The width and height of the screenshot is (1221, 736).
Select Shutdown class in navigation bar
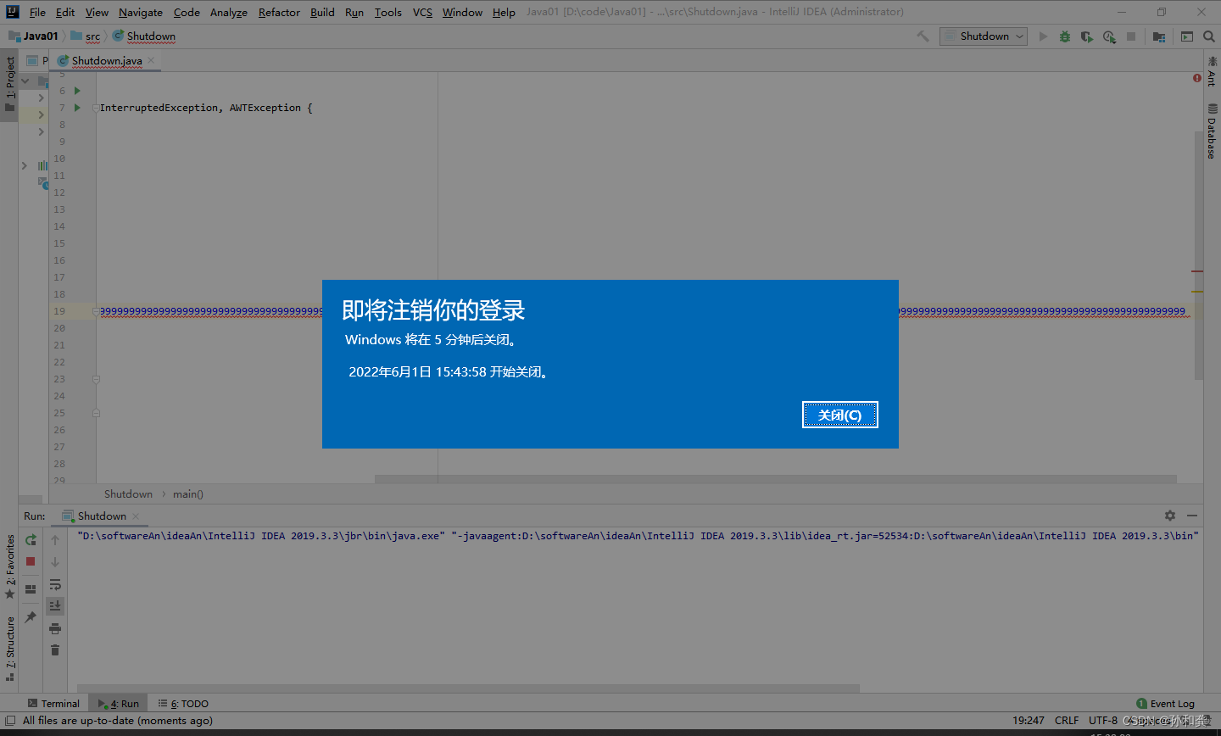pyautogui.click(x=144, y=36)
